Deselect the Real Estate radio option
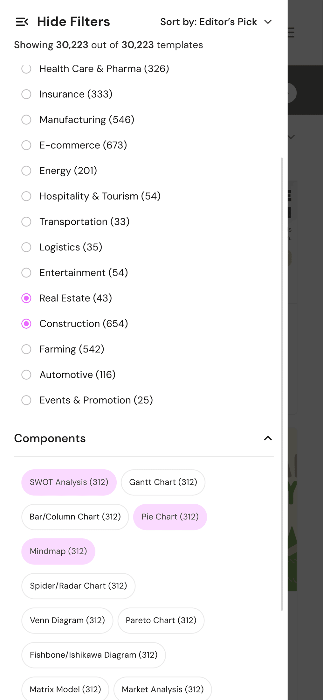323x700 pixels. coord(26,298)
